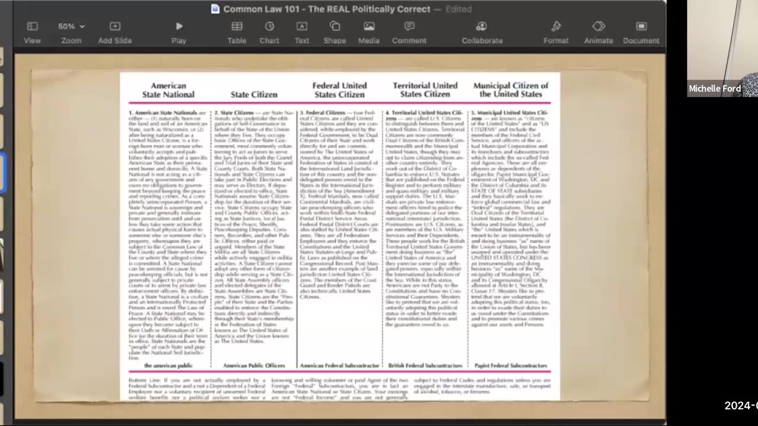Click the 'State Citizen' column heading

pyautogui.click(x=254, y=94)
